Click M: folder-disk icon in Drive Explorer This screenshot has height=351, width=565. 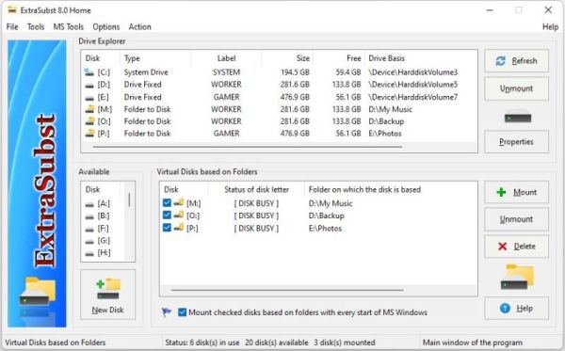[89, 109]
